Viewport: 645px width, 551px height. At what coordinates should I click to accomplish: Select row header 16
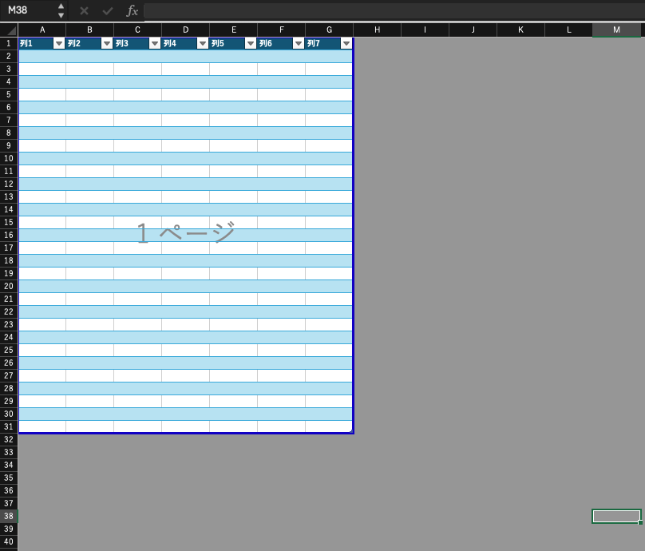tap(9, 235)
